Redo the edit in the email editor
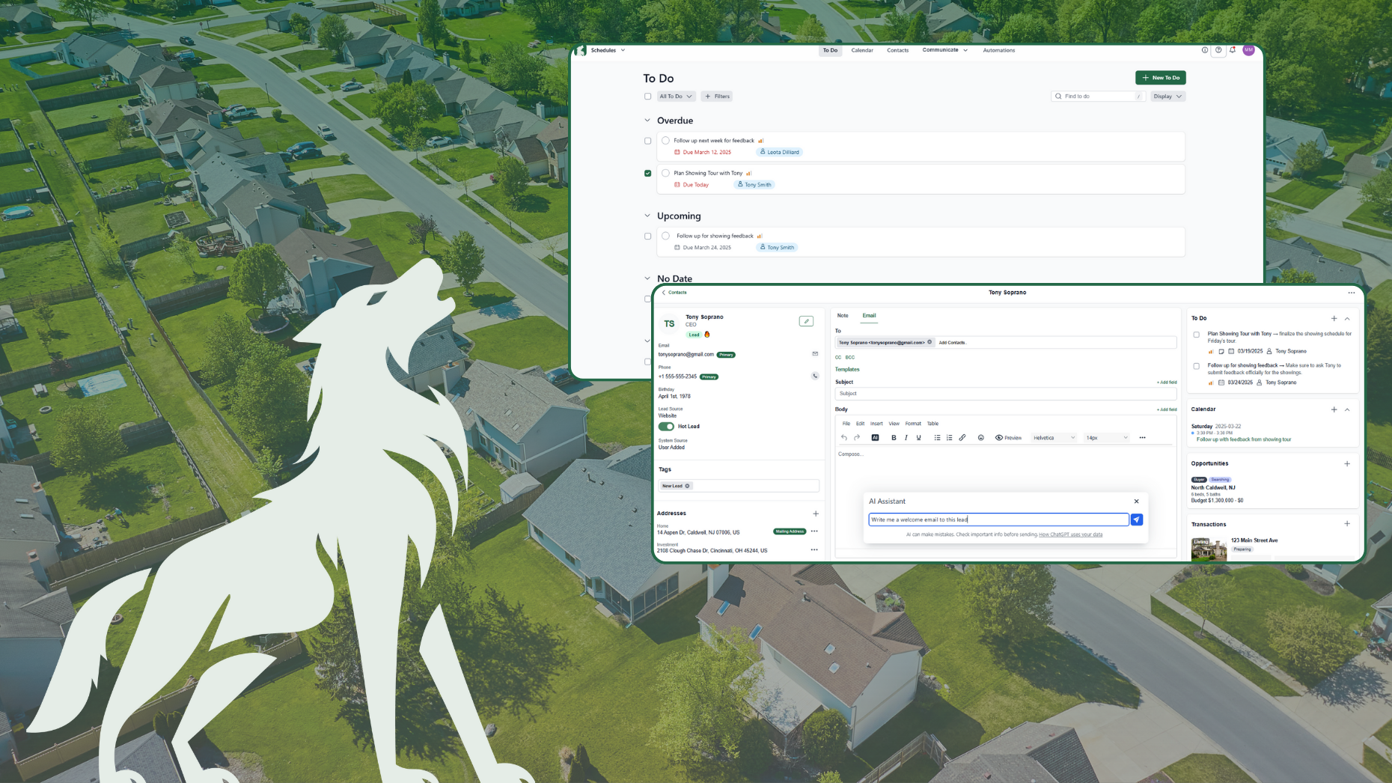This screenshot has height=783, width=1392. [857, 438]
